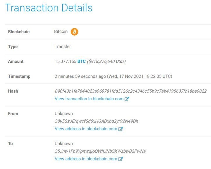
Task: Click the Bitcoin blockchain name text
Action: (61, 32)
